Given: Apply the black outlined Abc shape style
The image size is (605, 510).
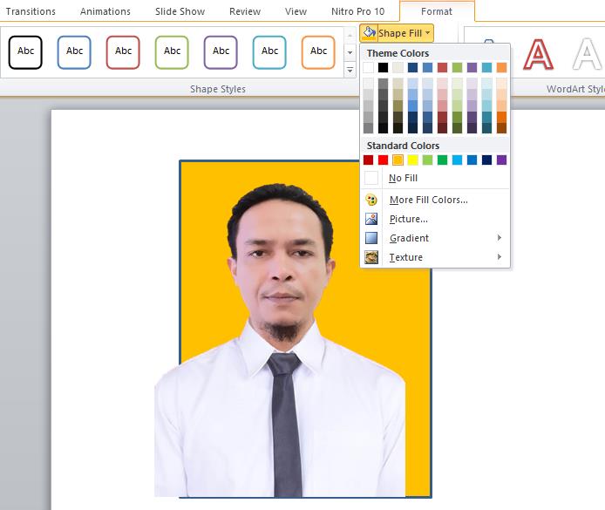Looking at the screenshot, I should [x=26, y=52].
